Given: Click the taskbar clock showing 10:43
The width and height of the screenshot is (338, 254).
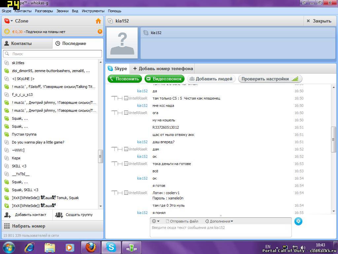Looking at the screenshot, I should click(320, 245).
